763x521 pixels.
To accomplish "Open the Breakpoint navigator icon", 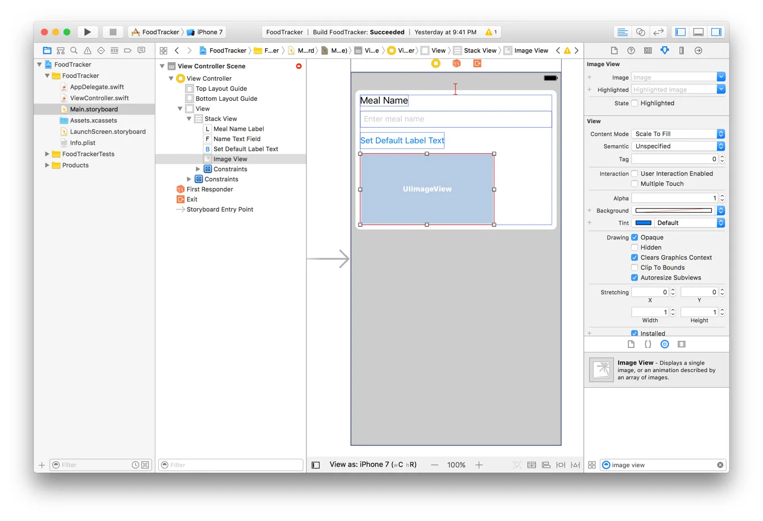I will [x=128, y=50].
